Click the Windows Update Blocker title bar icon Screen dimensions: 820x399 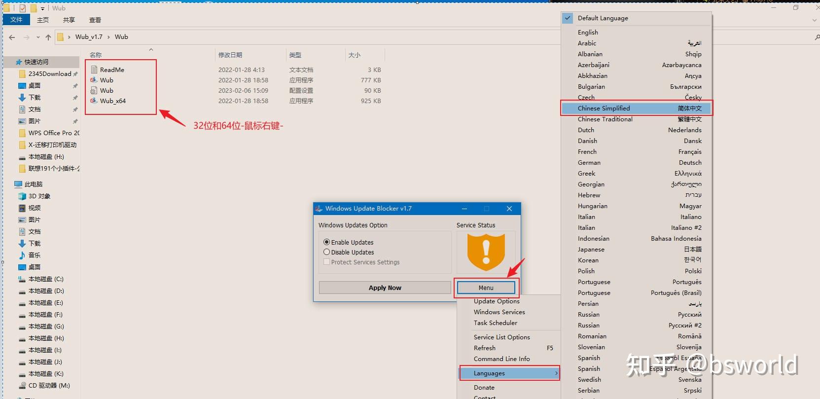point(319,209)
